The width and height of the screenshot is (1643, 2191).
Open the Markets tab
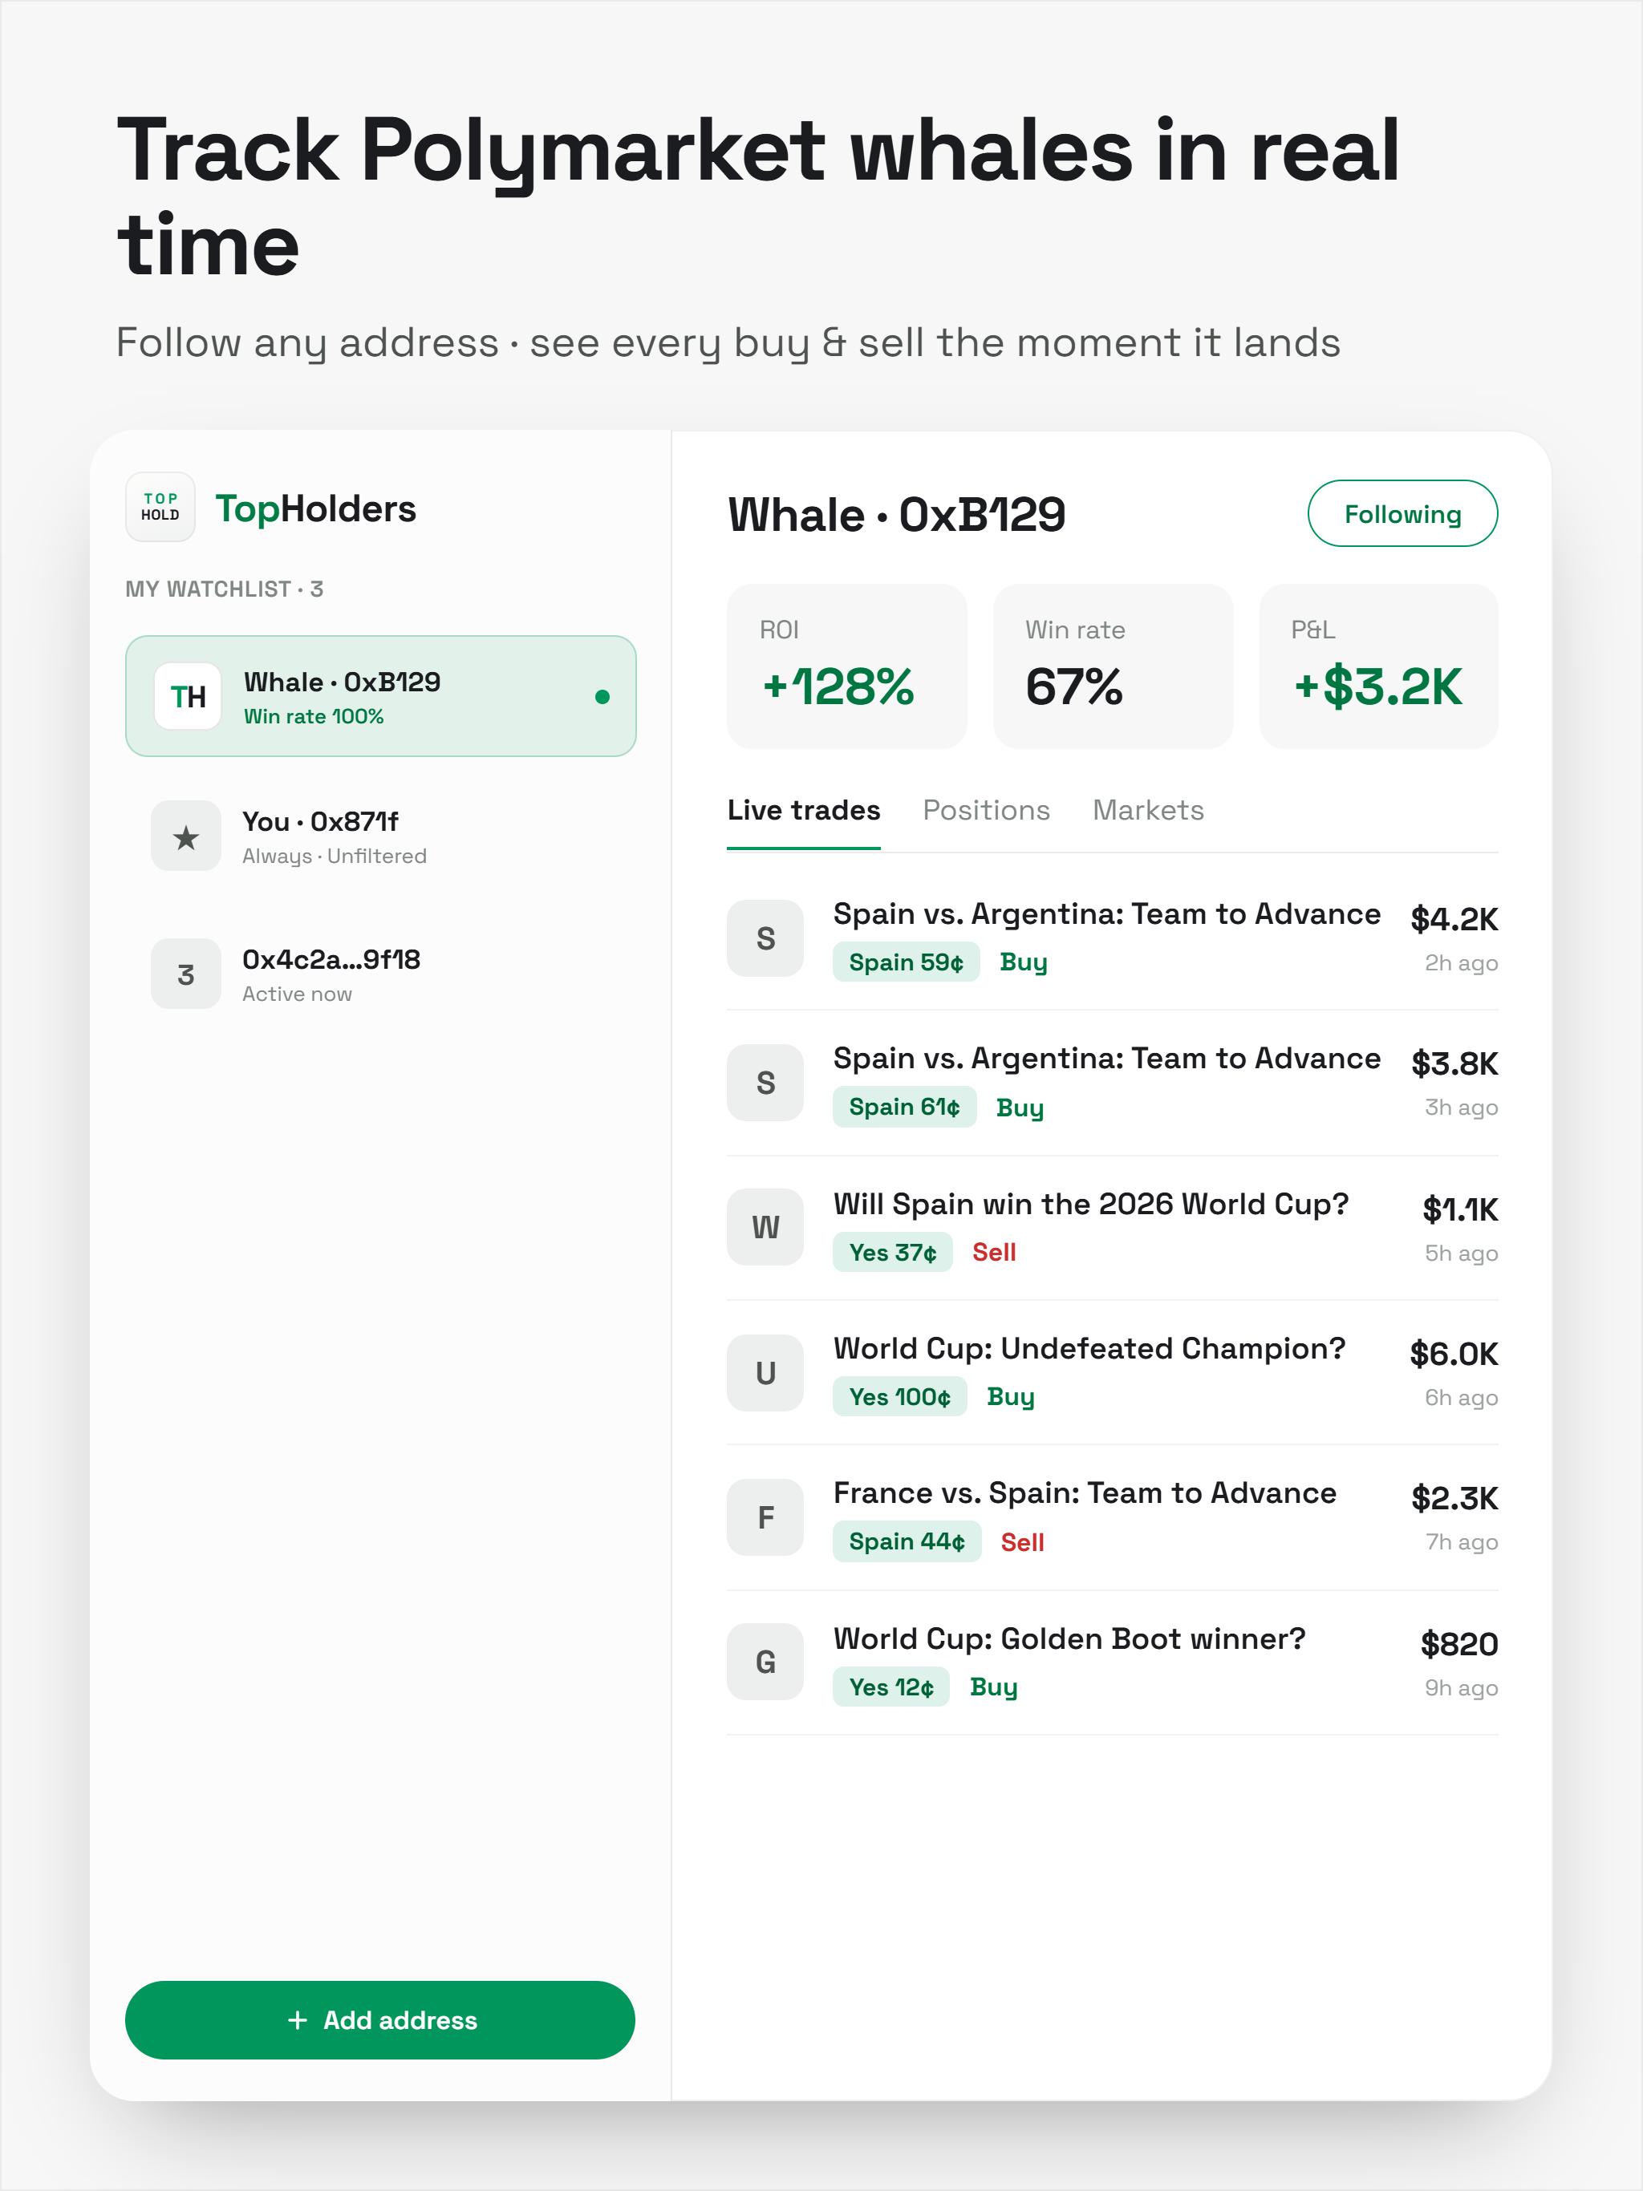(x=1147, y=810)
